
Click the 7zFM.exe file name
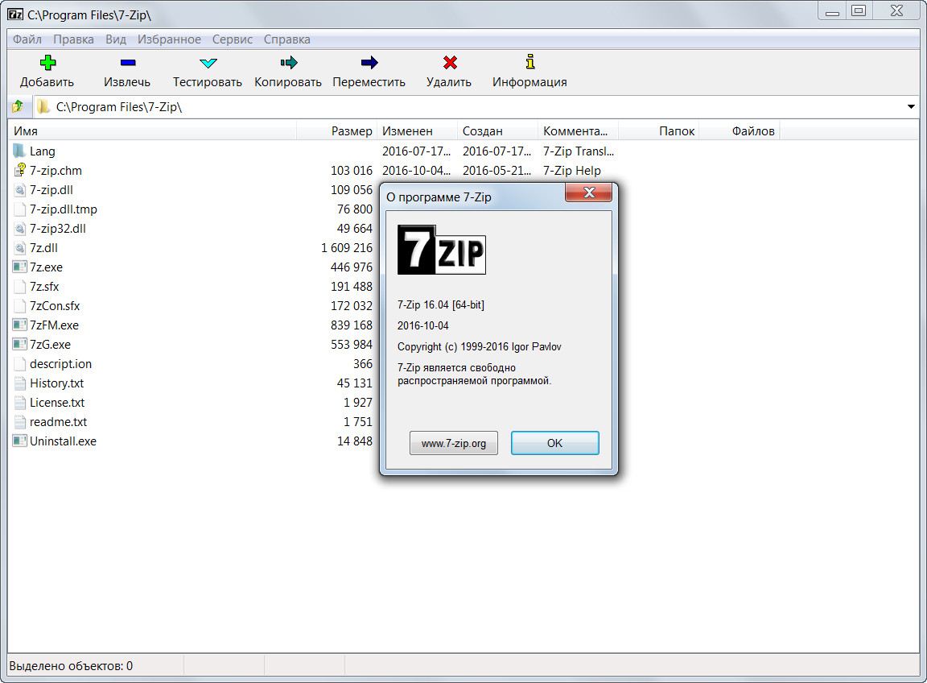54,325
